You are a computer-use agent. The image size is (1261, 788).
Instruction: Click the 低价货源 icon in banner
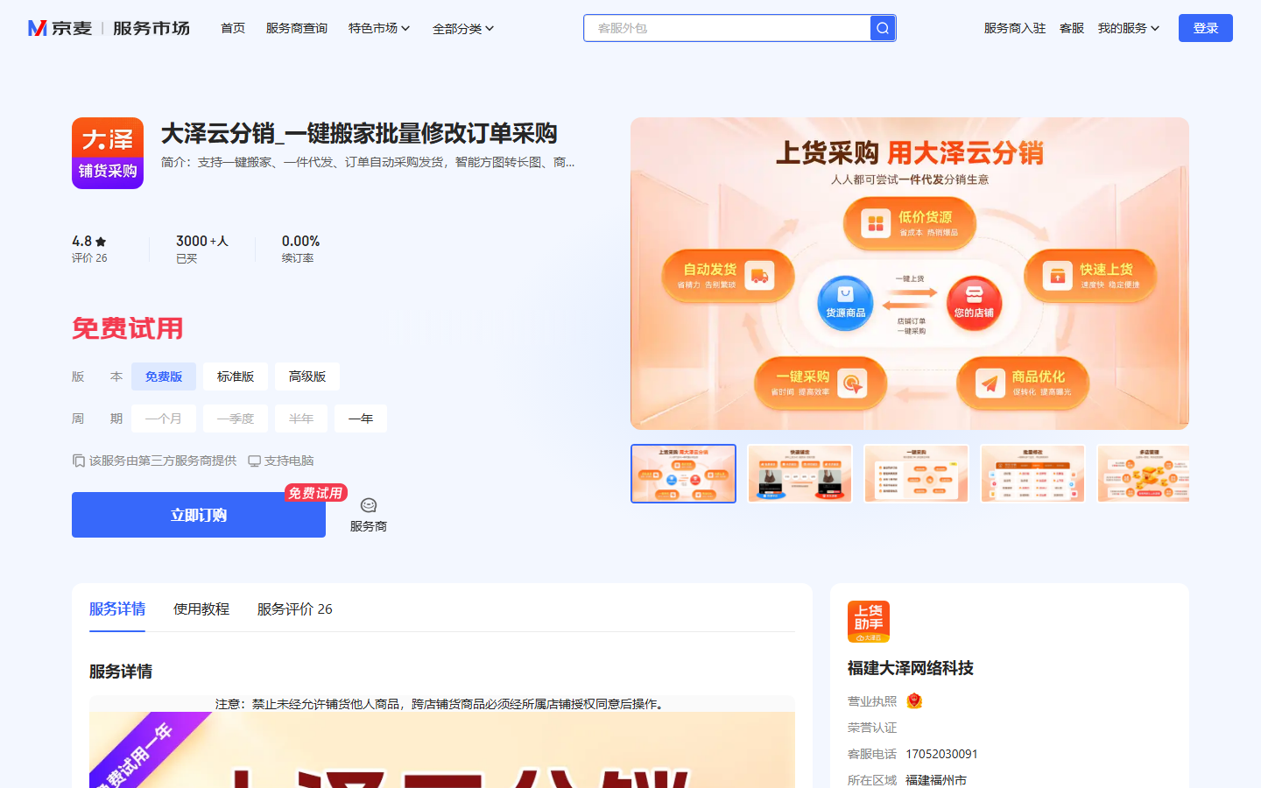(876, 223)
